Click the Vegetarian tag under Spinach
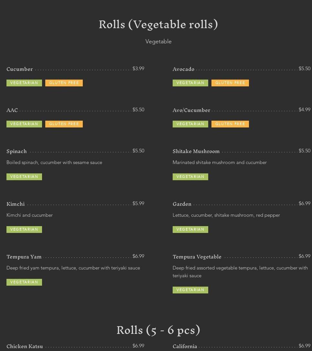Screen dimensions: 312x351 pos(24,177)
